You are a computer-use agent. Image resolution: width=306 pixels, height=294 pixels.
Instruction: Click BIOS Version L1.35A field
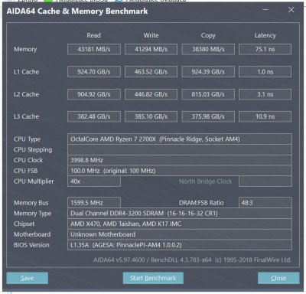pyautogui.click(x=180, y=245)
